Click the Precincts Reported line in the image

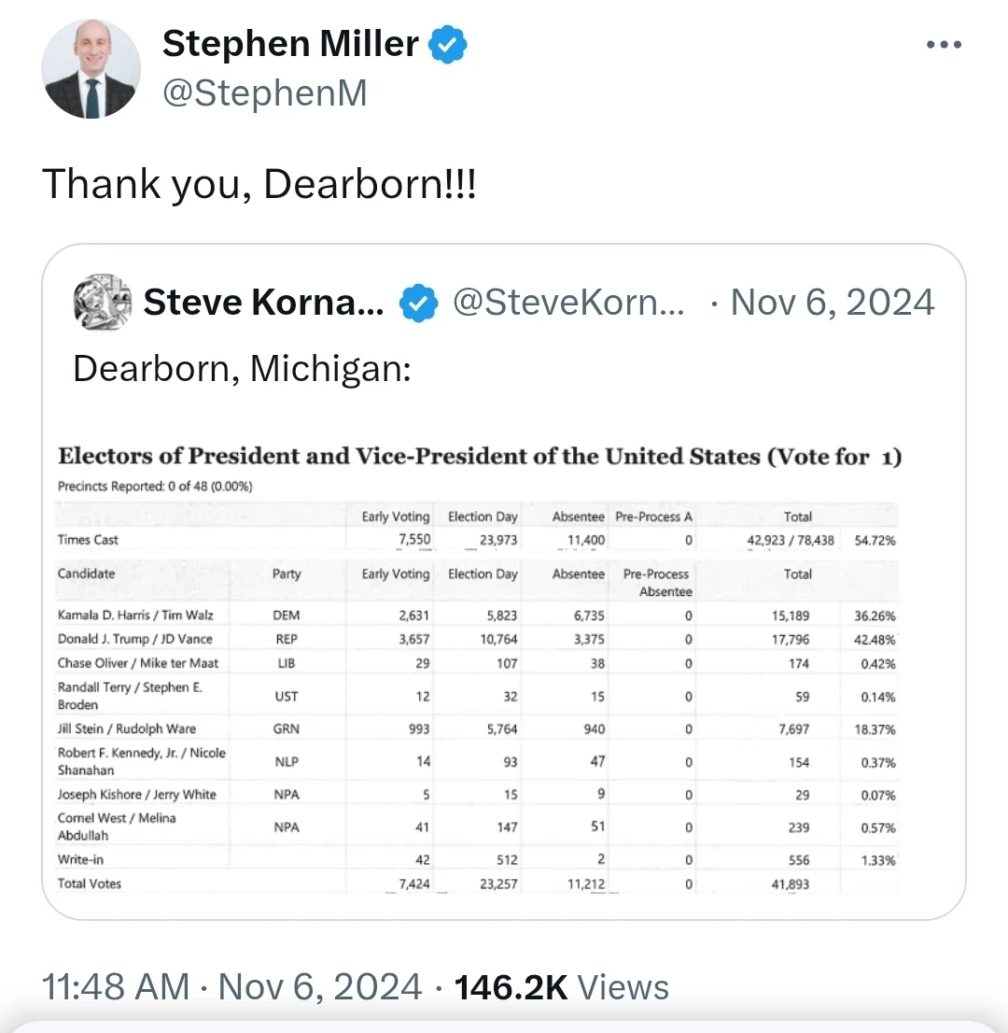(155, 487)
